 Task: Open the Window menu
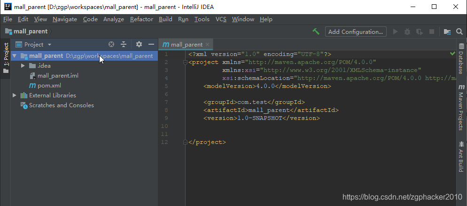(243, 19)
